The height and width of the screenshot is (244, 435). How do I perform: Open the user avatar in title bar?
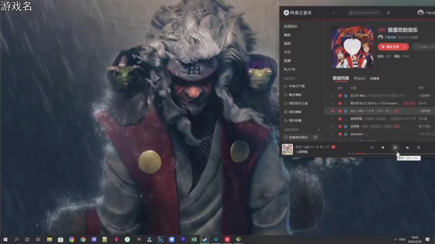[x=420, y=12]
